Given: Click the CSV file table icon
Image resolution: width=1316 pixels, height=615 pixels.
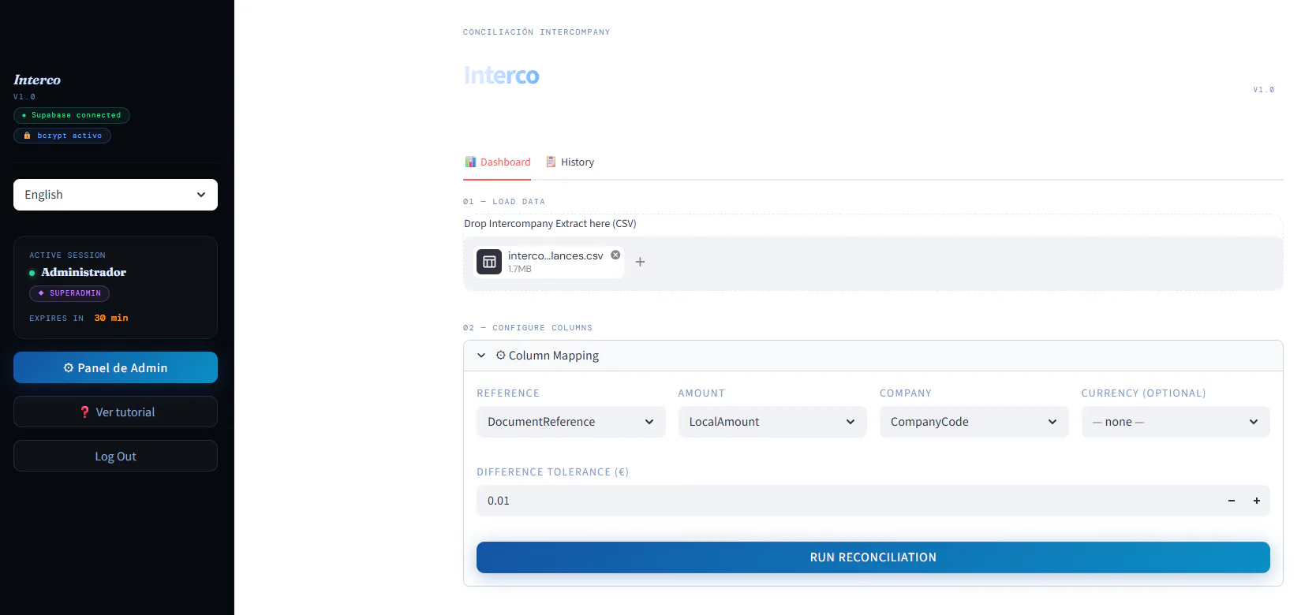Looking at the screenshot, I should [x=489, y=262].
